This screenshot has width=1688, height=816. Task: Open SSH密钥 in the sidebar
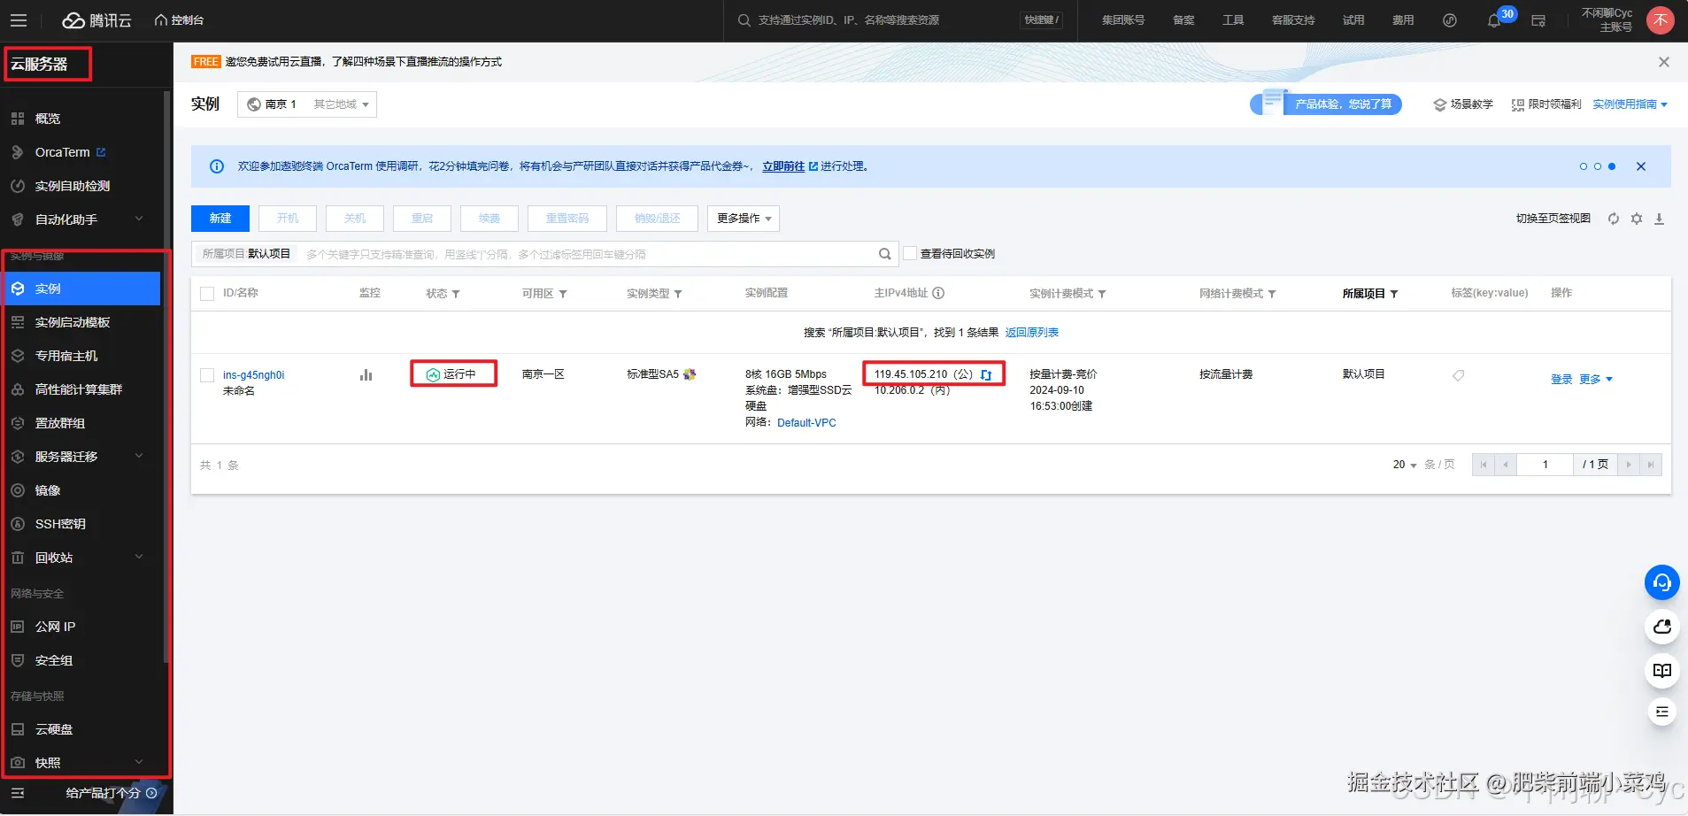(60, 524)
